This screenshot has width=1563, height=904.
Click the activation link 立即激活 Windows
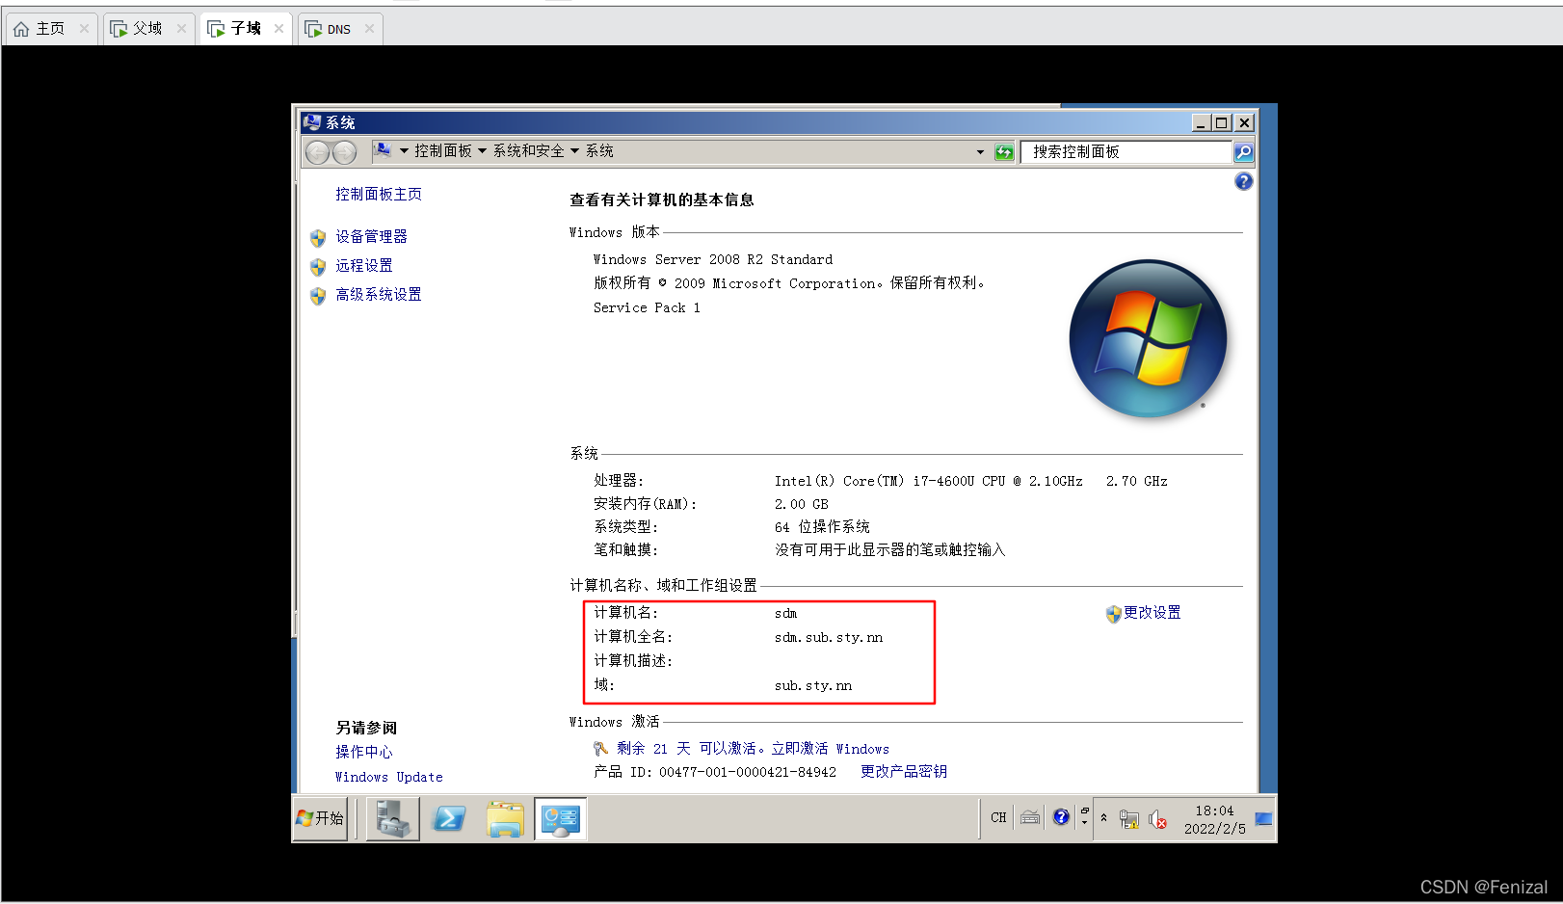pos(830,749)
